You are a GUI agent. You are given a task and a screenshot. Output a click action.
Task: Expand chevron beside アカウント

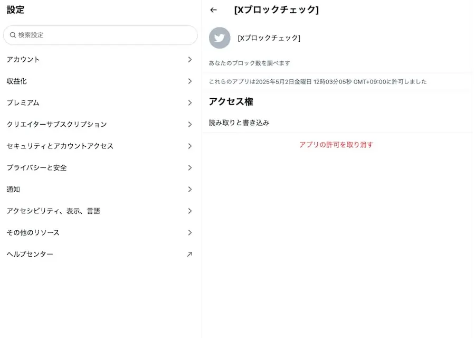pos(190,60)
